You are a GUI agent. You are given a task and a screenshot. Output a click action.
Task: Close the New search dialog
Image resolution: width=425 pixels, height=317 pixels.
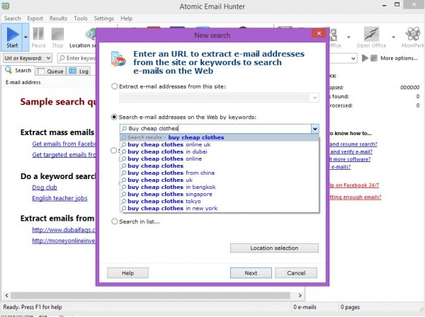[319, 33]
